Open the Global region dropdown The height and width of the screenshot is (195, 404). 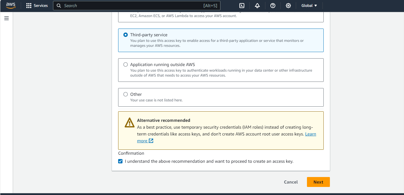point(309,6)
